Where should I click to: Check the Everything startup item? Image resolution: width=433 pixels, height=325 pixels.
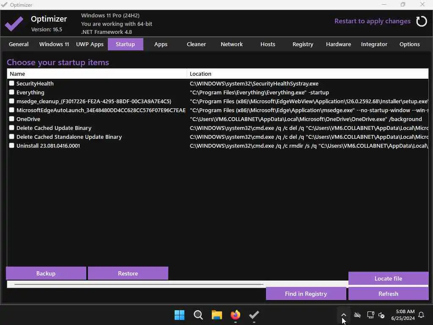[11, 92]
